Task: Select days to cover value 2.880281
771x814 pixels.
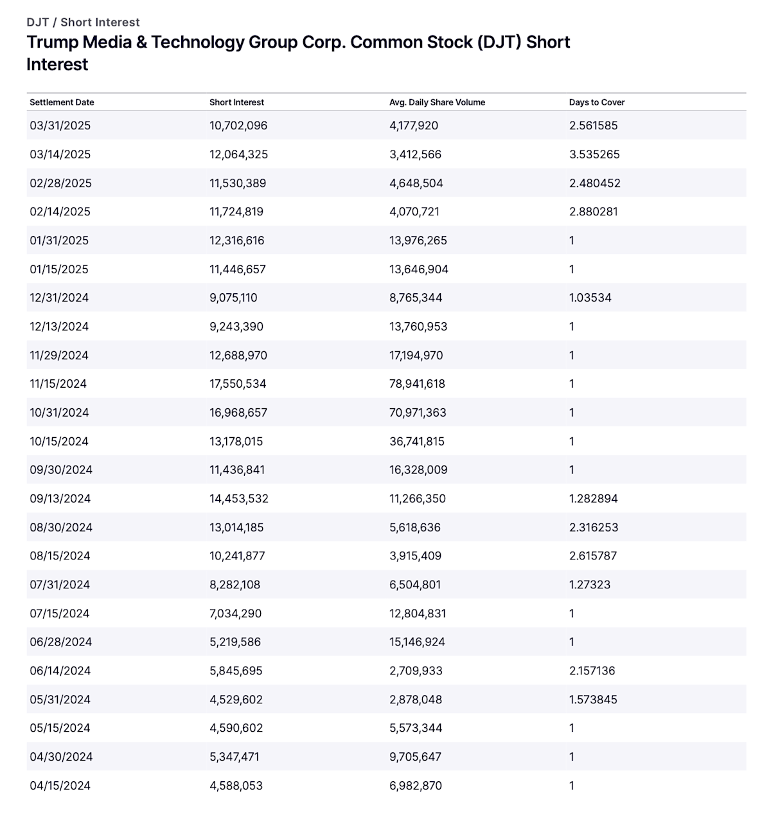Action: pos(593,212)
